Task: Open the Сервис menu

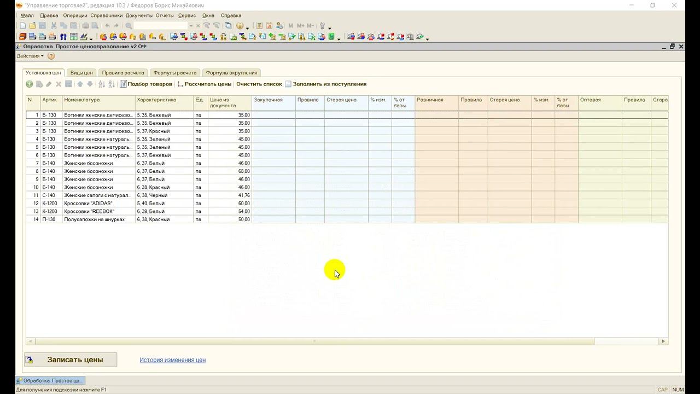Action: point(187,15)
